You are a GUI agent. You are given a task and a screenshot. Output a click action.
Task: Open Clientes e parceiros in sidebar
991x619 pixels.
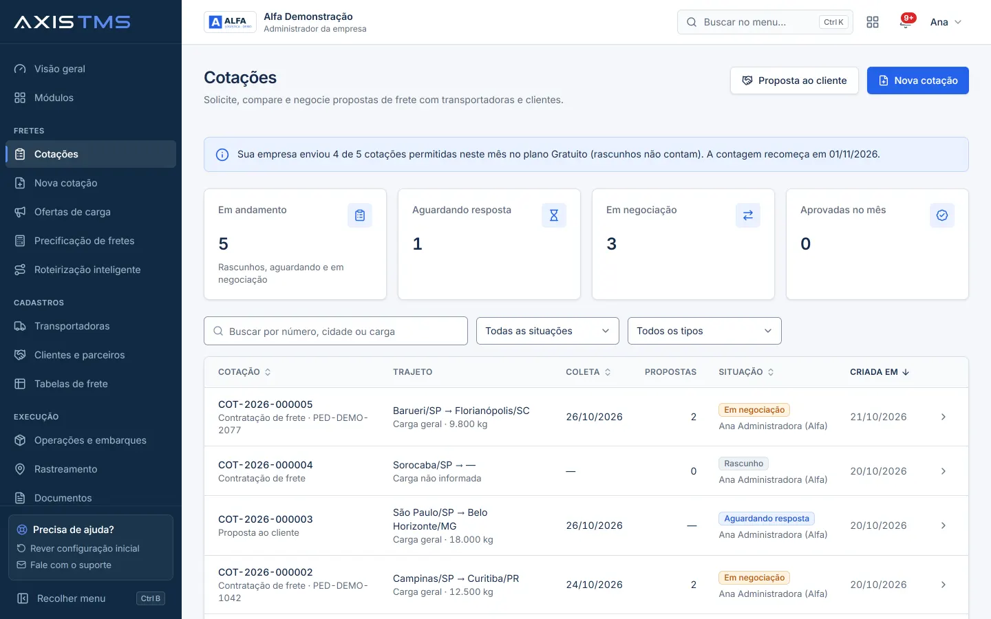(x=91, y=355)
